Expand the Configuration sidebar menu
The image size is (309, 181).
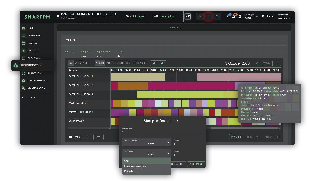point(34,81)
